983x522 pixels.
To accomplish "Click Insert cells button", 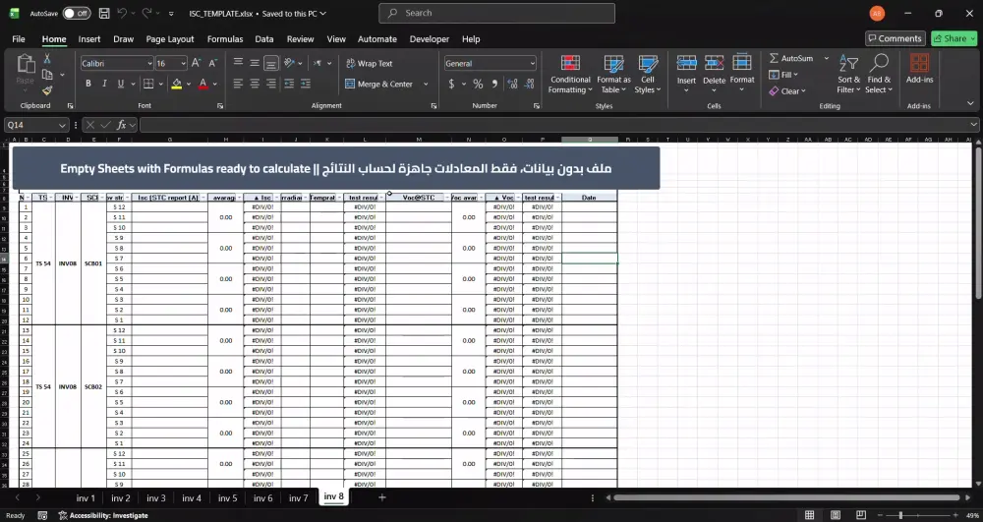I will 686,72.
